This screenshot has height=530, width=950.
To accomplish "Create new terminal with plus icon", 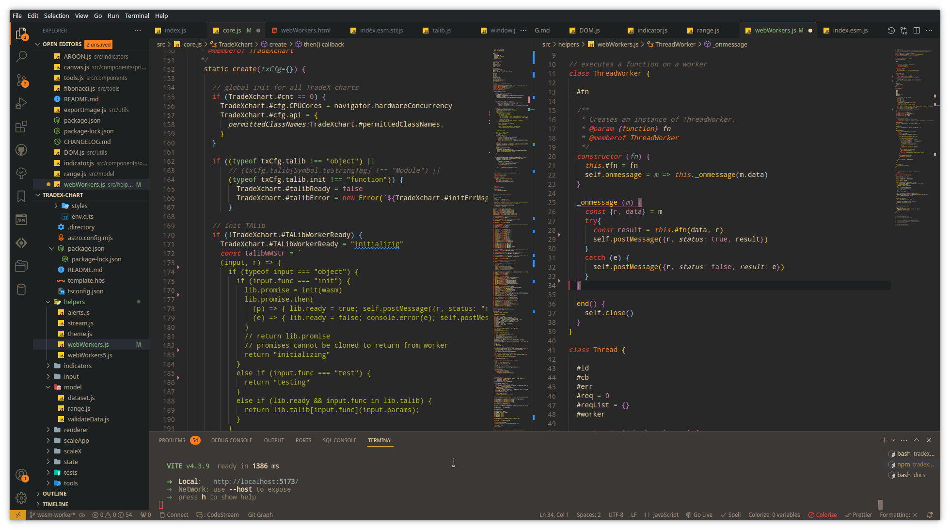I will (885, 440).
